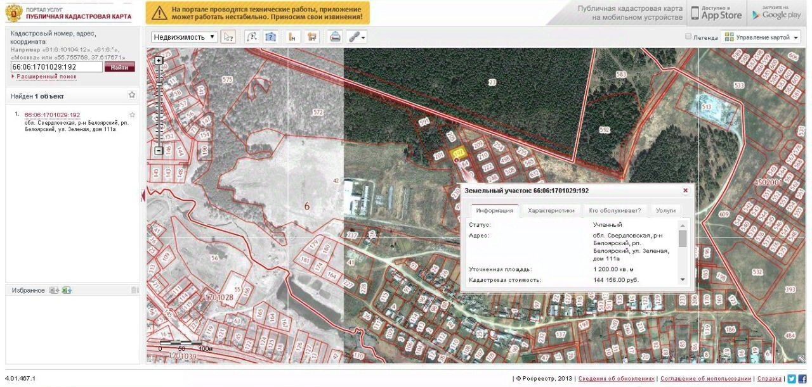Click the map zoom level slider track
Image resolution: width=812 pixels, height=387 pixels.
tap(159, 106)
